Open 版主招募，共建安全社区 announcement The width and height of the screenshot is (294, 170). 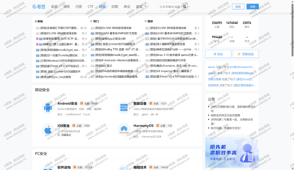click(x=226, y=128)
